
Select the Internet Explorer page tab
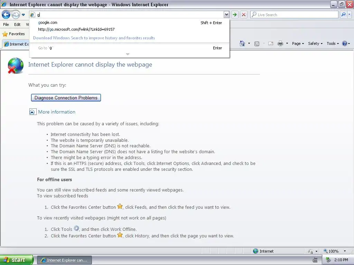pos(16,44)
